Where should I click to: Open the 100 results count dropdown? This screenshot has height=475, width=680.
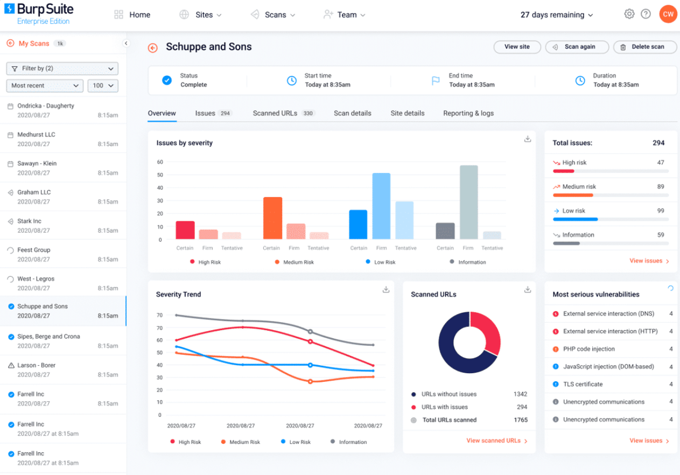pos(104,86)
